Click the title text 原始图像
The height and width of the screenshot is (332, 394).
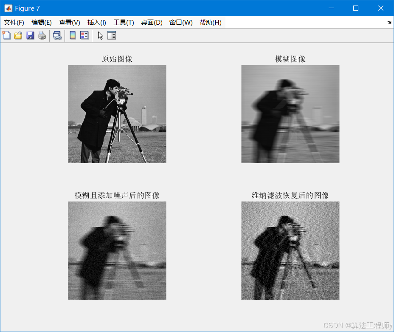click(117, 59)
